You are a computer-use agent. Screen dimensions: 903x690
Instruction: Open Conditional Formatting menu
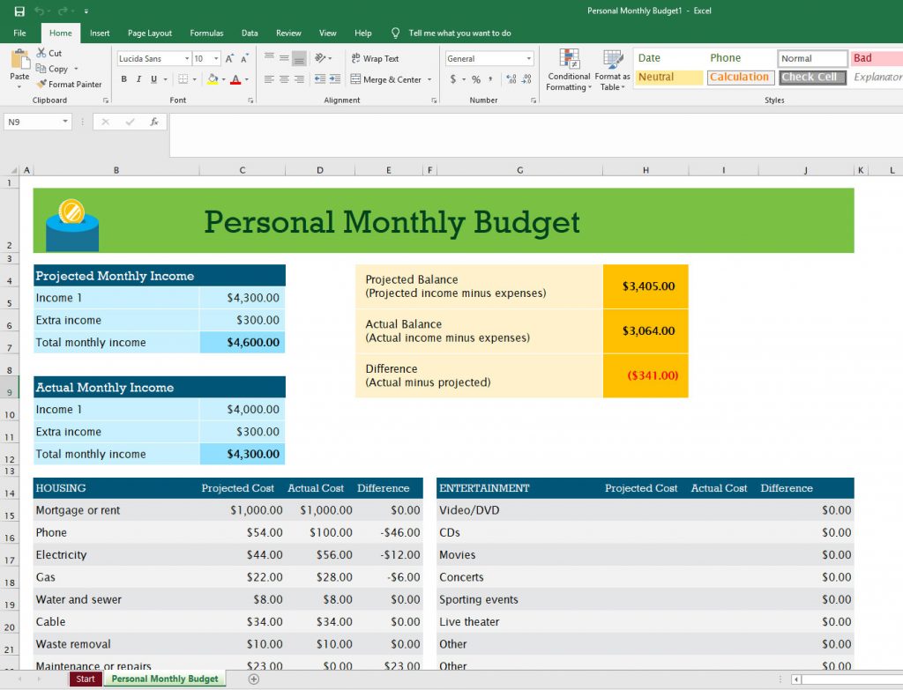pos(569,70)
